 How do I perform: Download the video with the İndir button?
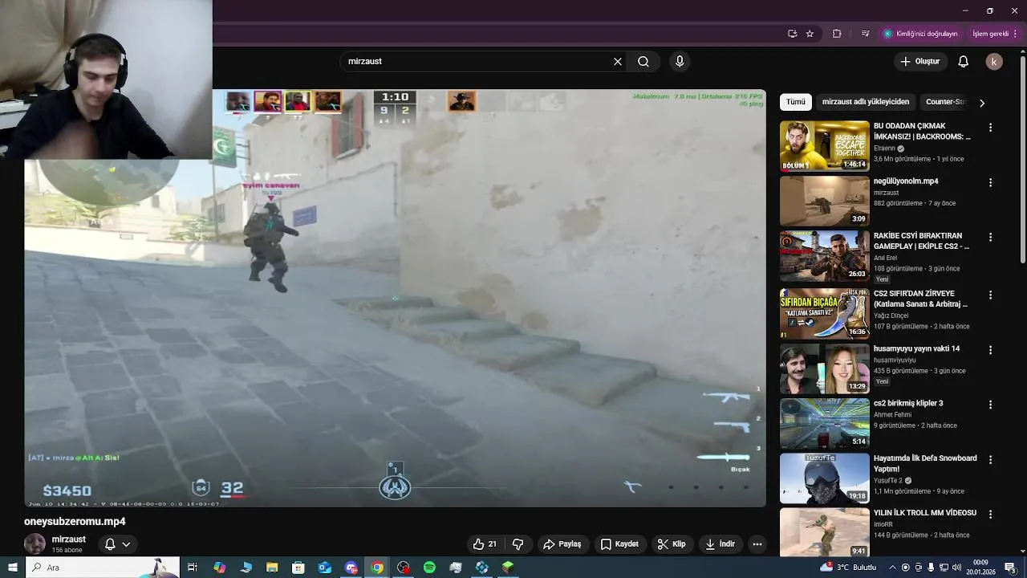tap(720, 544)
